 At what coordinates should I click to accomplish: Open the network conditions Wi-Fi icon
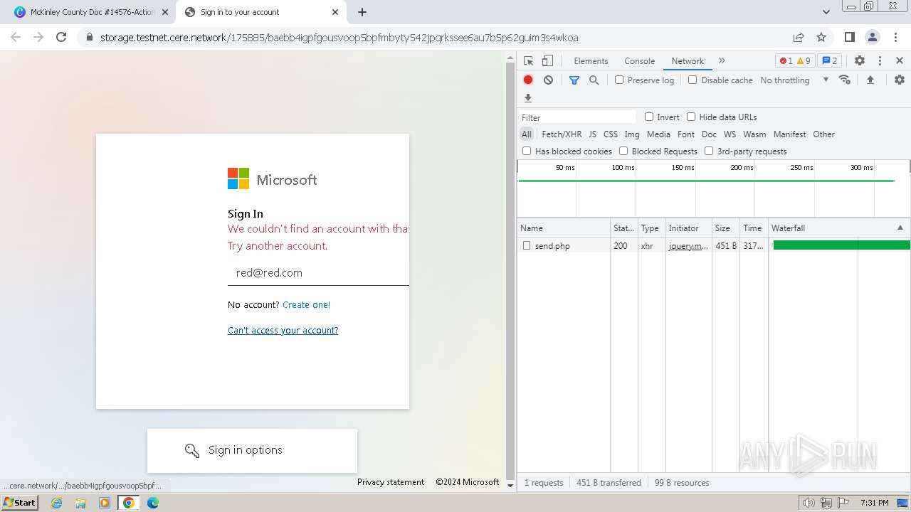pos(845,80)
